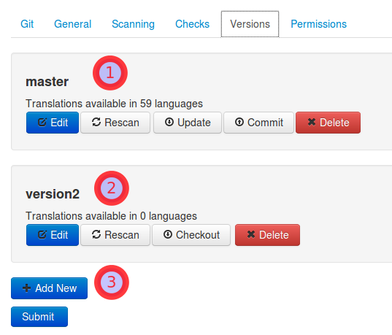
Task: Delete the master version
Action: 328,123
